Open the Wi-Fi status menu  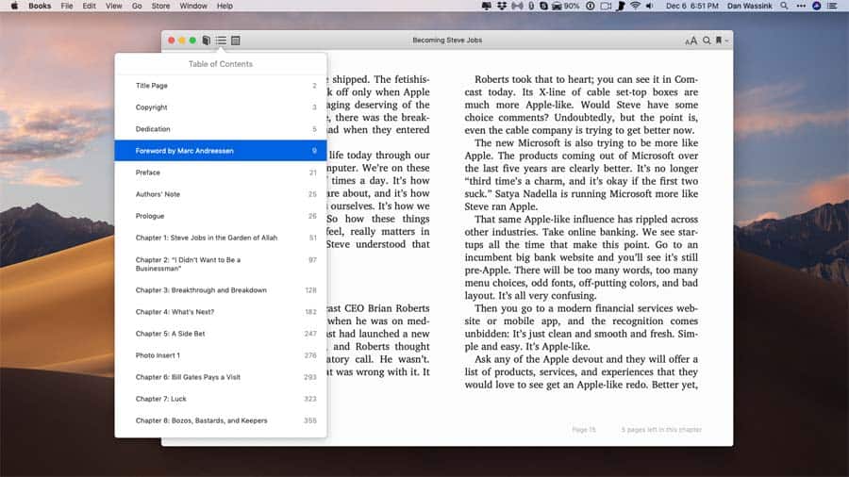636,6
